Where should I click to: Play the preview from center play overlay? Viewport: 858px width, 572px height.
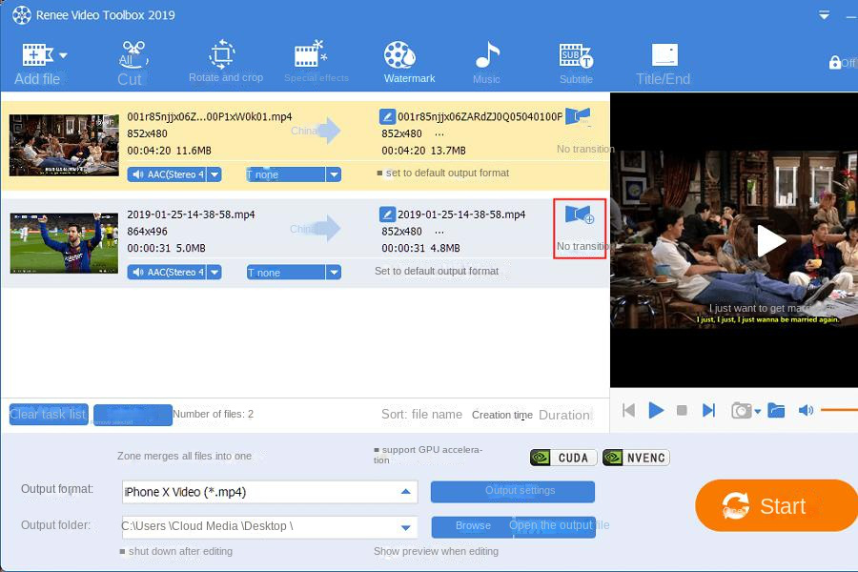[x=771, y=241]
